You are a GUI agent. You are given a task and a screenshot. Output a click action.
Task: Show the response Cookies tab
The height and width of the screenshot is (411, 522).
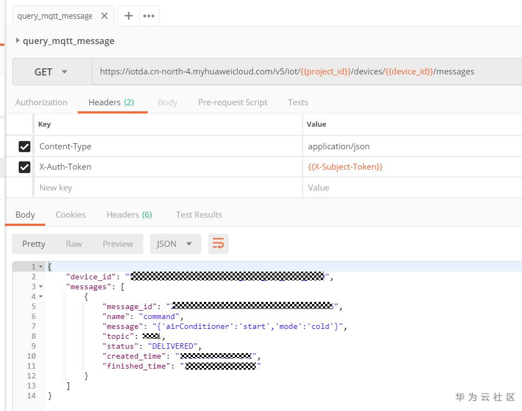coord(71,214)
